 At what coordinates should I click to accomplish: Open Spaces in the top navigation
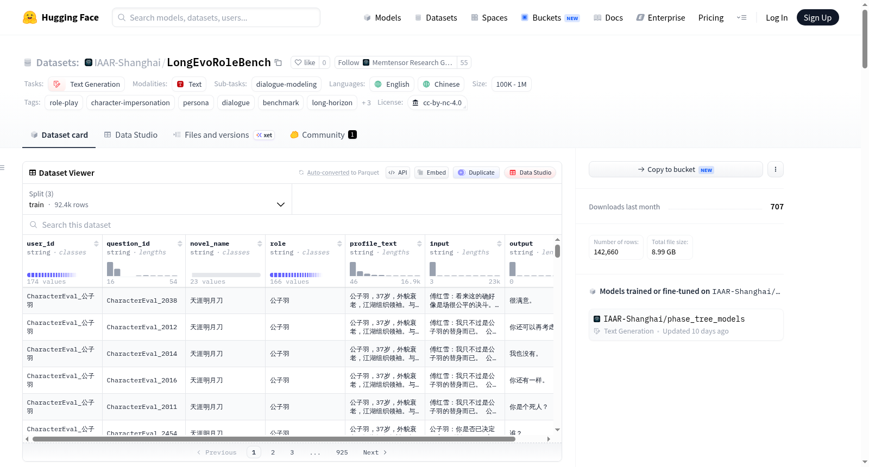(x=489, y=17)
